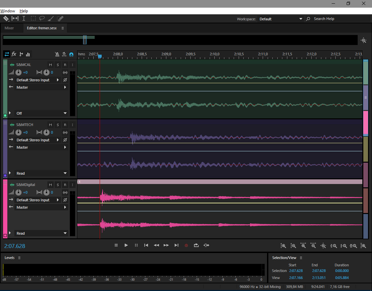Mute the S&MCAL track
Image resolution: width=372 pixels, height=291 pixels.
pyautogui.click(x=51, y=65)
